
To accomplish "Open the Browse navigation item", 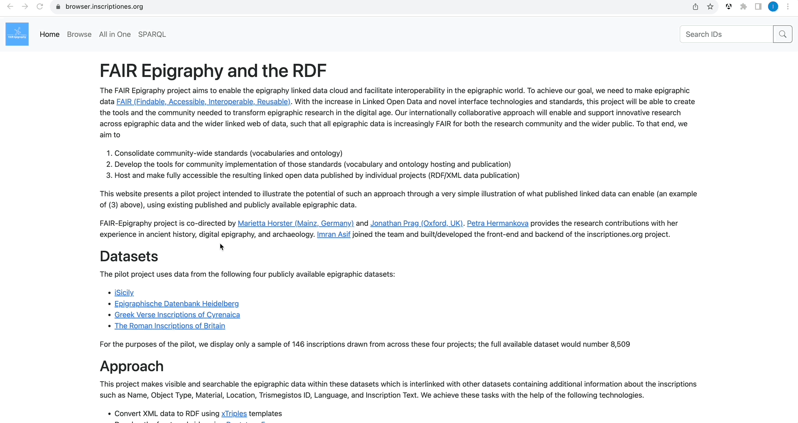I will [x=79, y=34].
